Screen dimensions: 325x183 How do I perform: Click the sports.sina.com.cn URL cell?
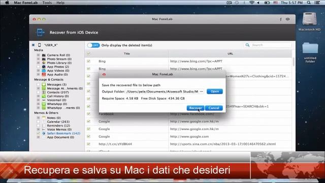point(223,144)
